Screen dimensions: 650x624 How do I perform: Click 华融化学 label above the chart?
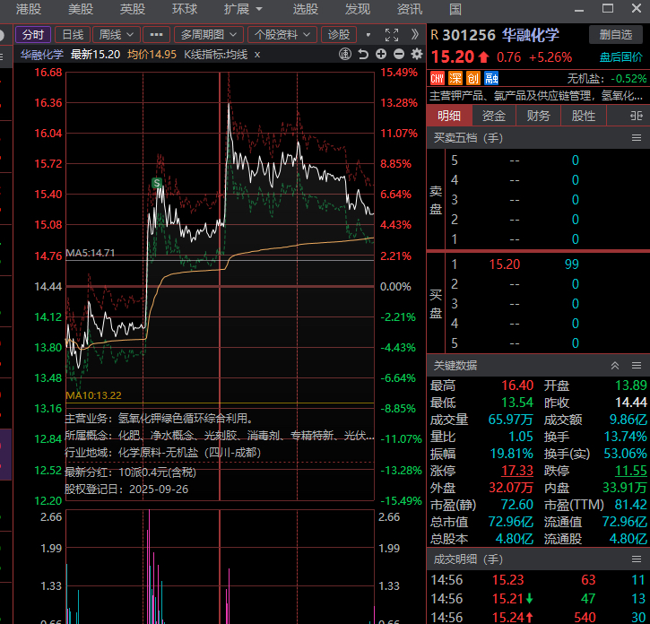pyautogui.click(x=42, y=55)
